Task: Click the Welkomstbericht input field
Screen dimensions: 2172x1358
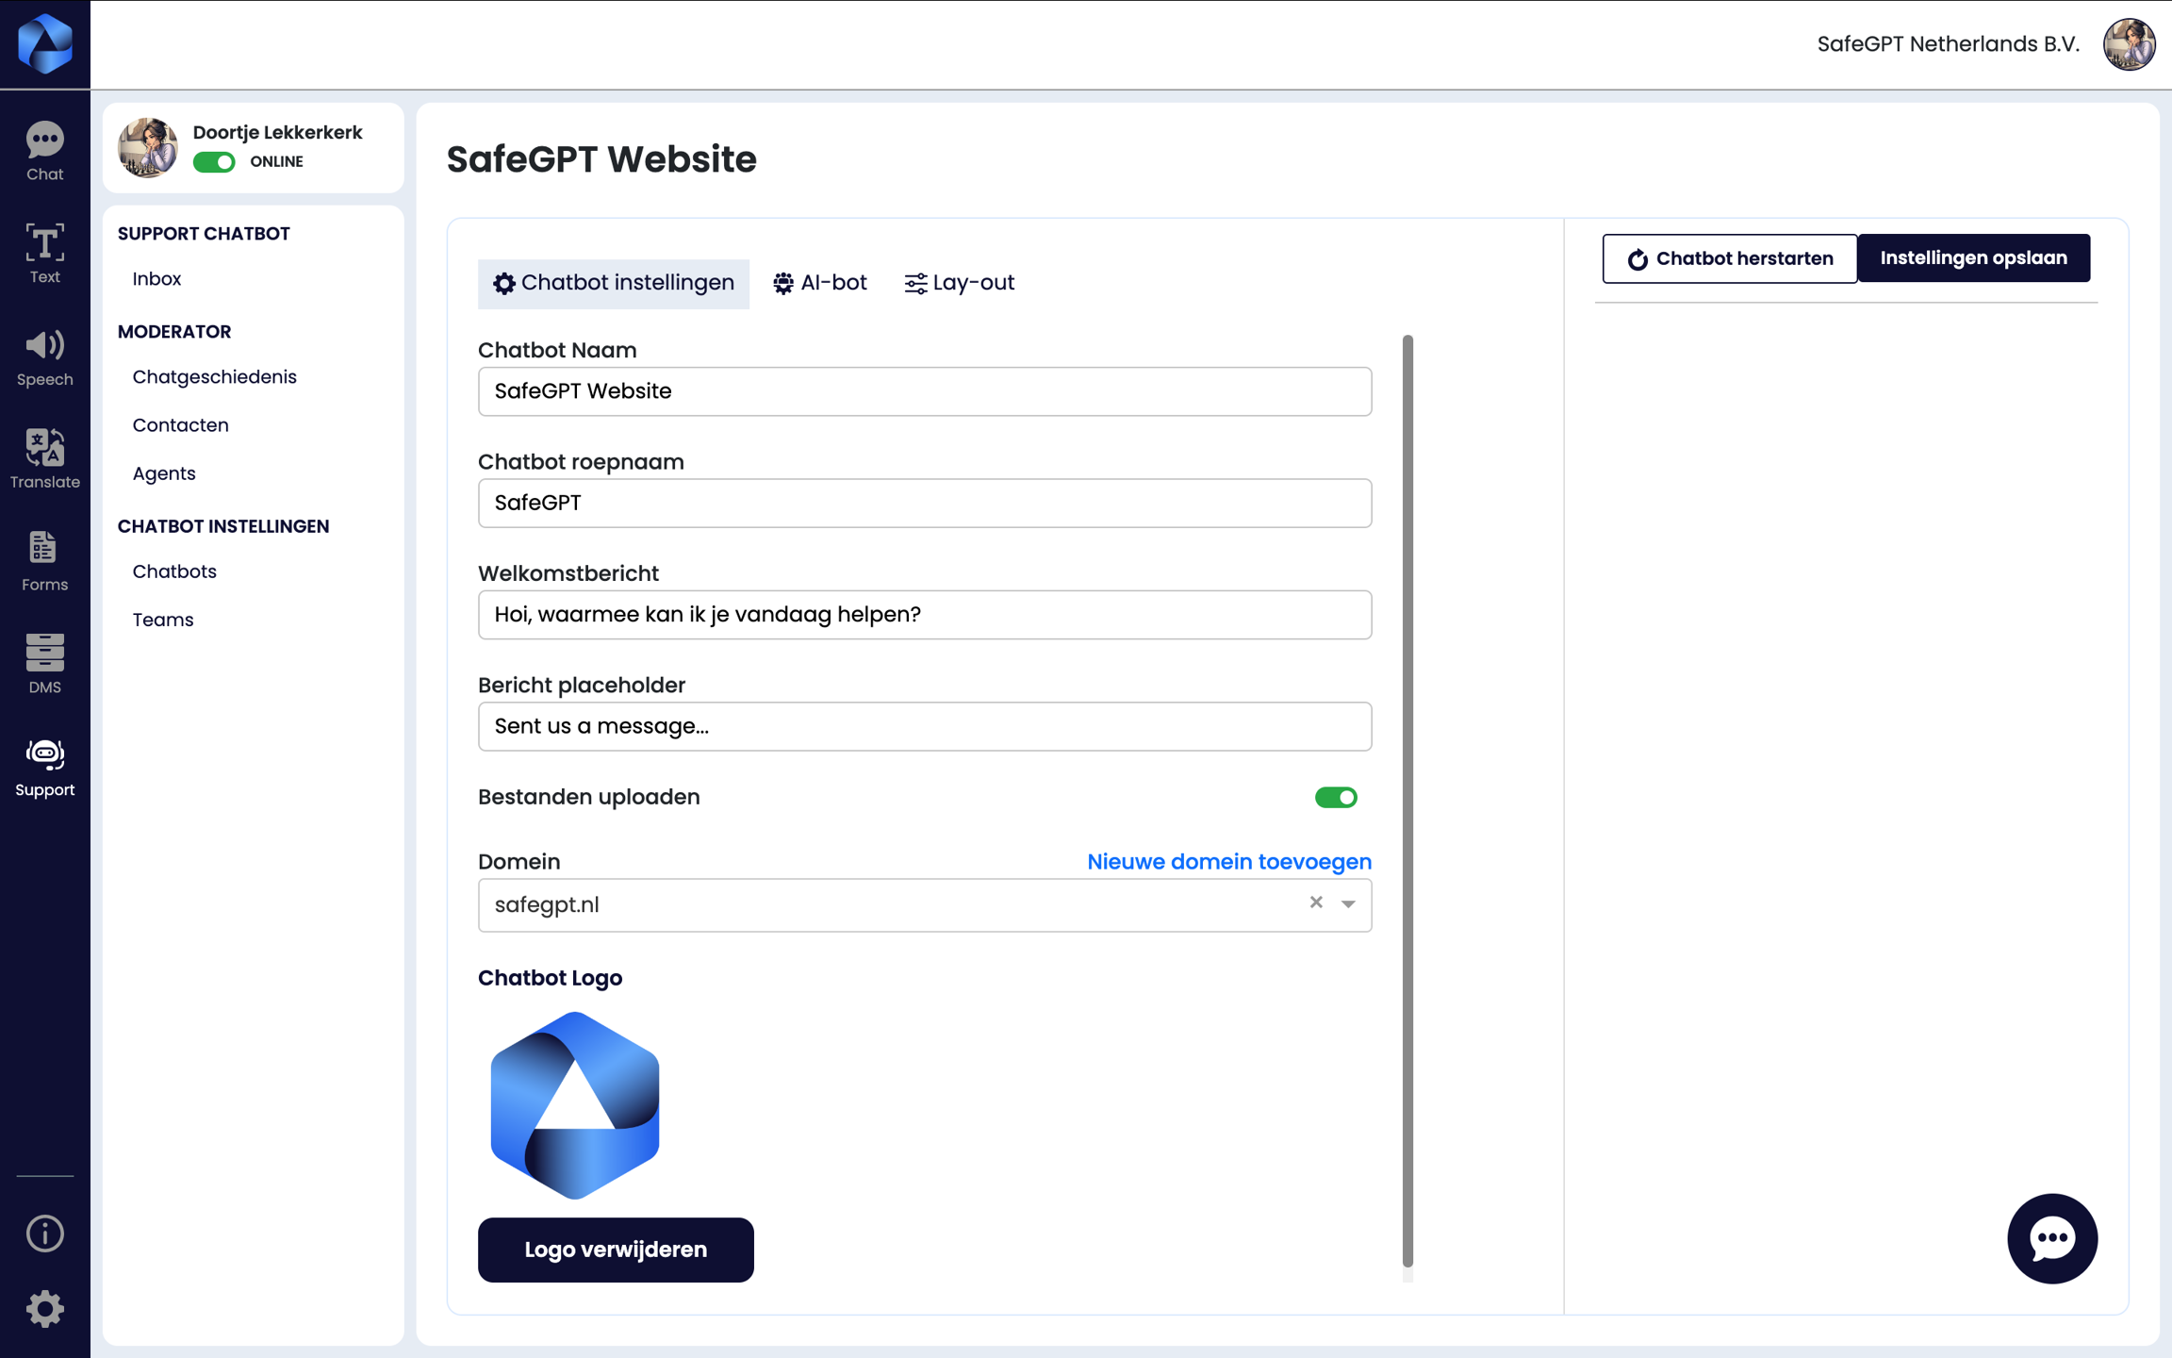Action: 924,615
